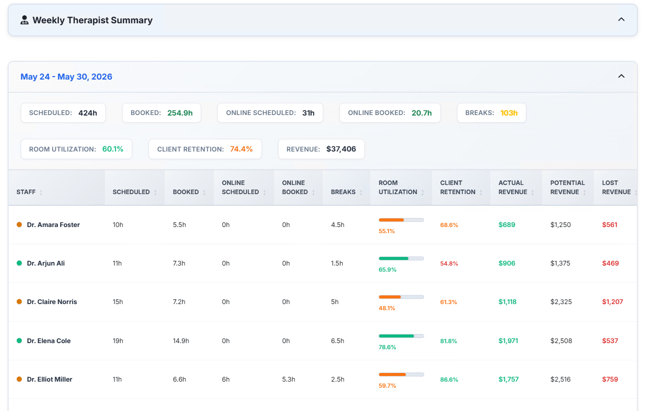Screen dimensions: 646x411
Task: Open Dr. Amara Foster's row
Action: point(323,225)
